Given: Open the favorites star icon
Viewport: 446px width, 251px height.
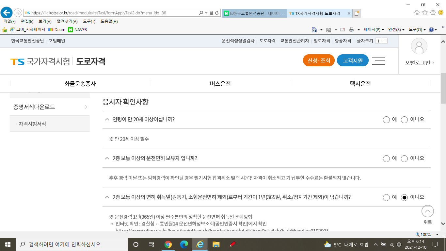Looking at the screenshot, I should coord(425,13).
